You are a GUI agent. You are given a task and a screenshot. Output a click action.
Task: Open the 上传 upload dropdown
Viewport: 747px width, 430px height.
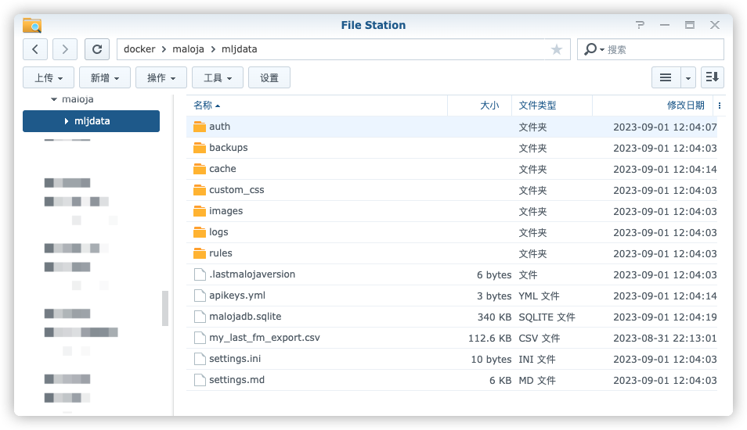coord(49,77)
